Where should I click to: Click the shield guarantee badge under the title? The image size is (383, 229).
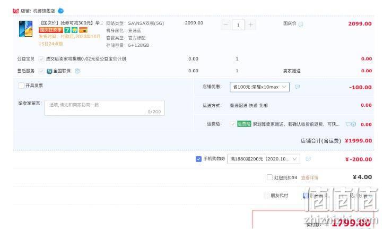pyautogui.click(x=74, y=30)
